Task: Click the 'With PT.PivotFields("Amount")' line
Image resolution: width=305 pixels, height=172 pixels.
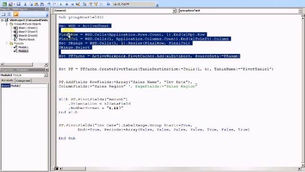Action: click(x=93, y=99)
